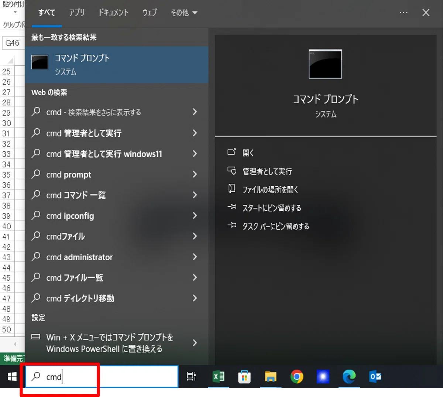The height and width of the screenshot is (397, 443).
Task: Open Outlook from the taskbar
Action: [375, 377]
